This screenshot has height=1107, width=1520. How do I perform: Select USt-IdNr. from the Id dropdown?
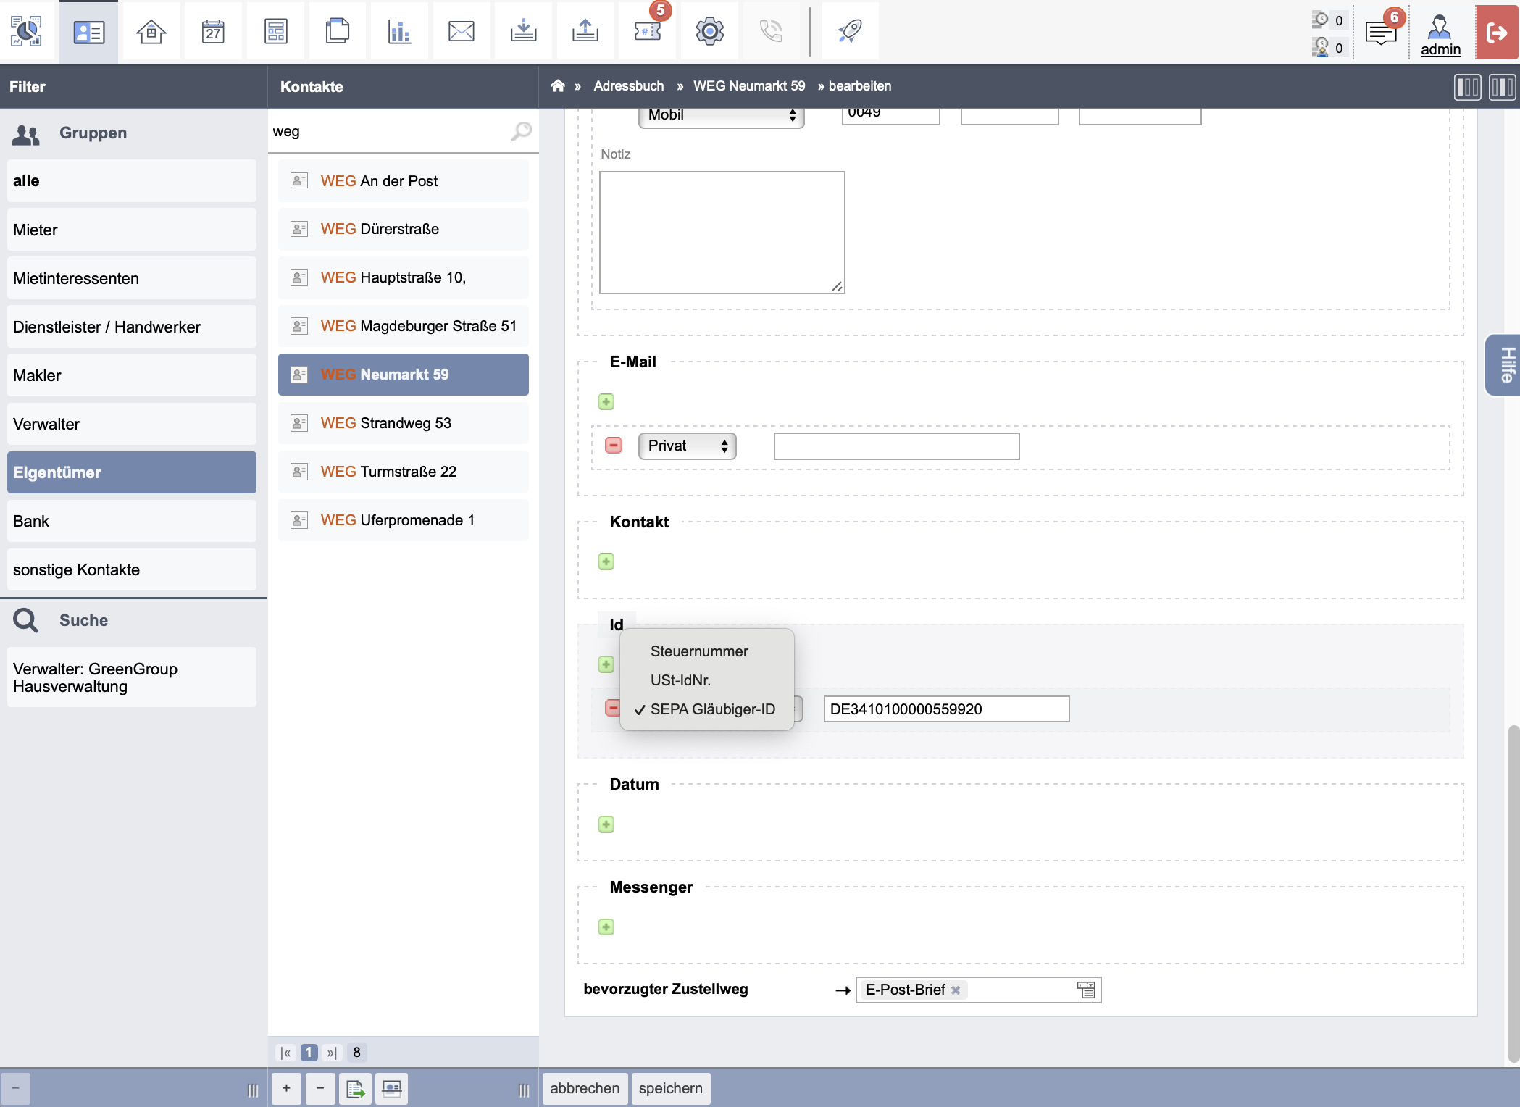[680, 680]
